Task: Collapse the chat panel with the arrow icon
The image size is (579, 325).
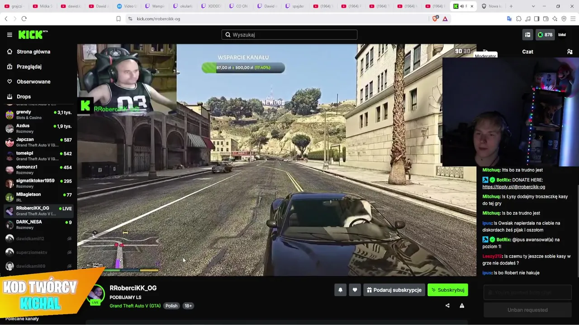Action: [x=485, y=52]
